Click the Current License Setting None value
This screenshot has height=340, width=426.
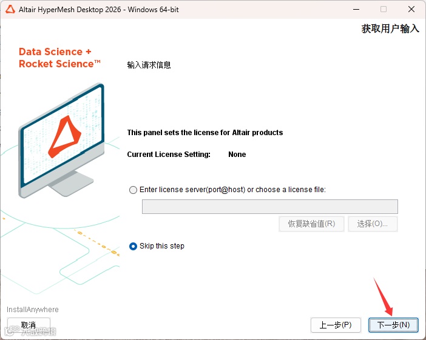click(x=237, y=155)
